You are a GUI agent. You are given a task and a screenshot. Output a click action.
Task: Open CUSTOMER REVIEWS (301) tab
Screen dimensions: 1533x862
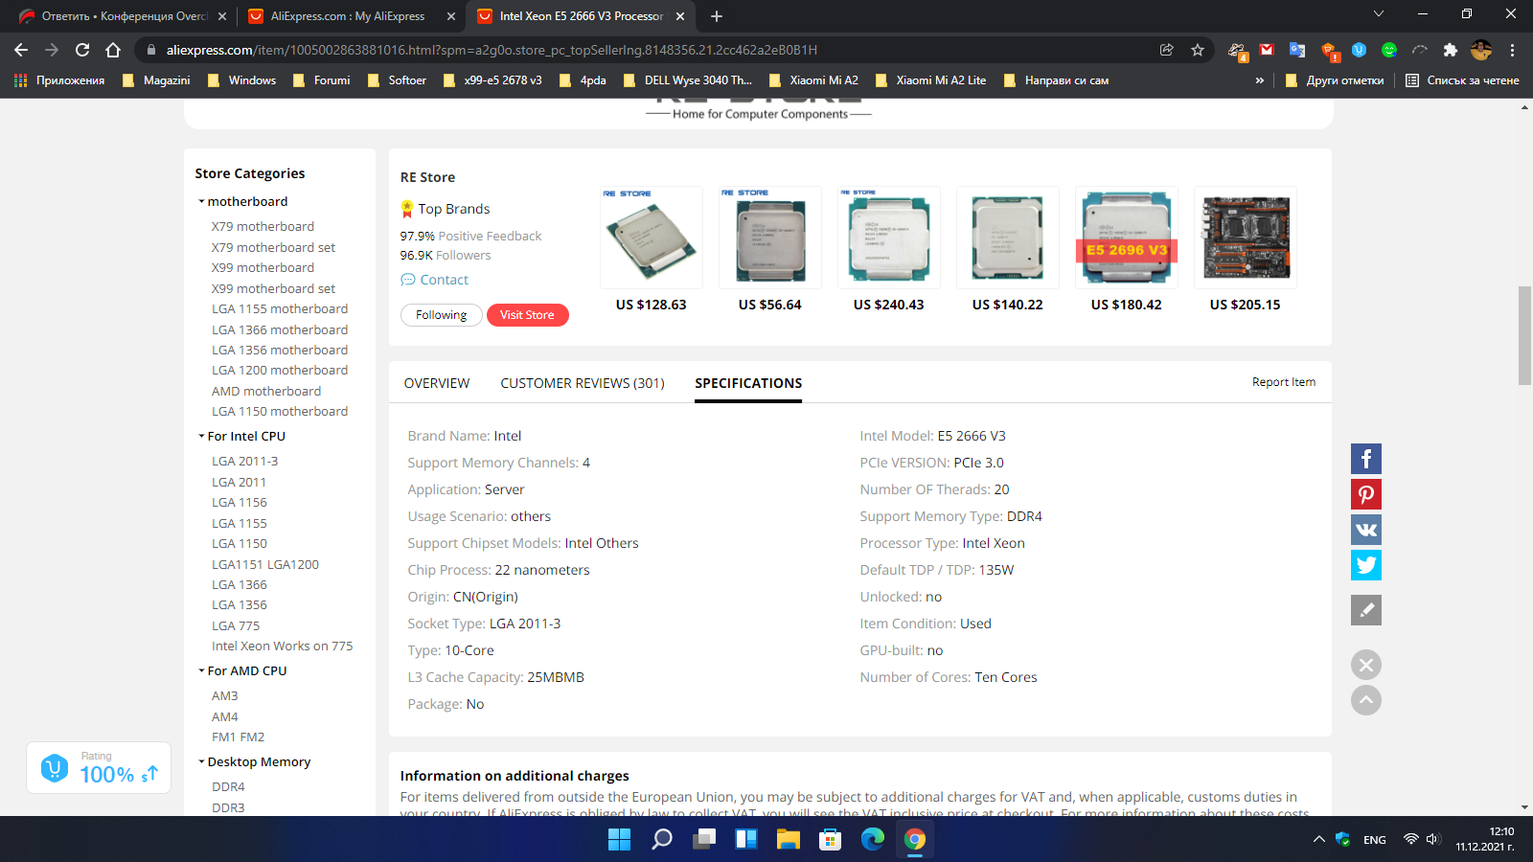point(583,383)
